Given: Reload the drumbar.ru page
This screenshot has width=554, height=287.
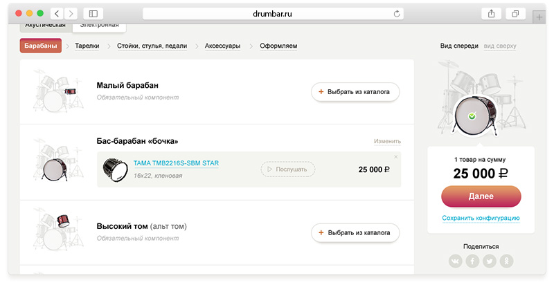Looking at the screenshot, I should click(x=397, y=13).
